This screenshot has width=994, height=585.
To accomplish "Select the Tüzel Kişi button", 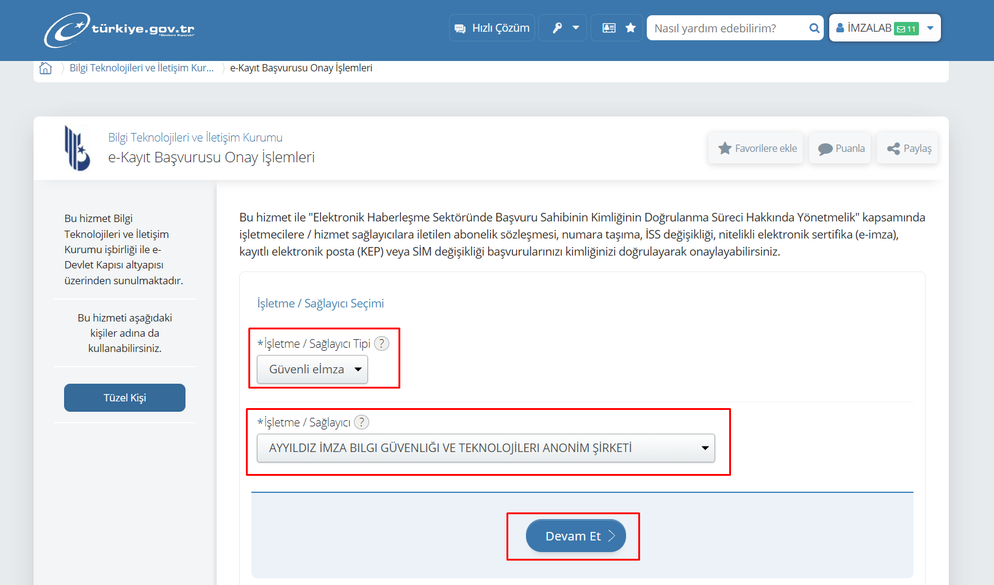I will (x=124, y=398).
